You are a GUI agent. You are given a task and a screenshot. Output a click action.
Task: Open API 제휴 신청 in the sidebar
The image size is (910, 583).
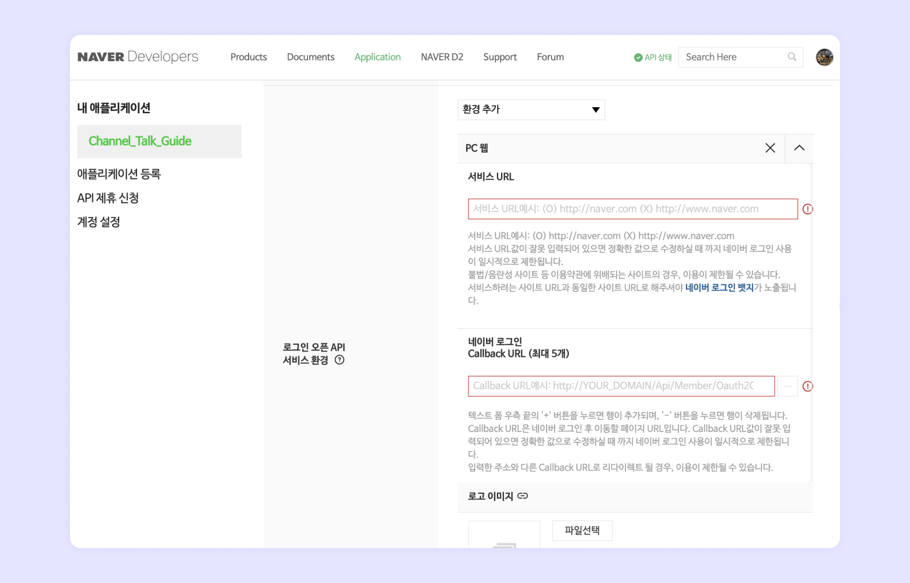pyautogui.click(x=108, y=198)
